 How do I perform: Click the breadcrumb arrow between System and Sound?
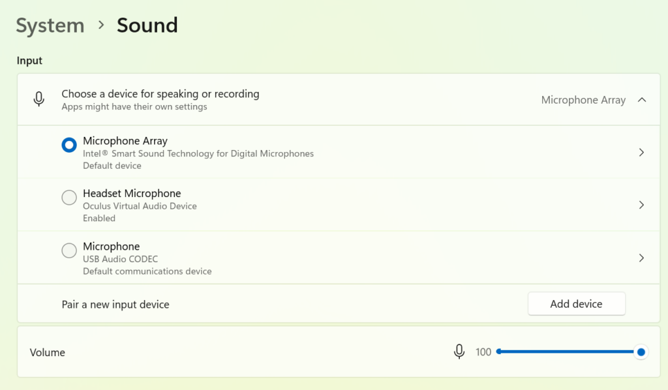pyautogui.click(x=101, y=25)
